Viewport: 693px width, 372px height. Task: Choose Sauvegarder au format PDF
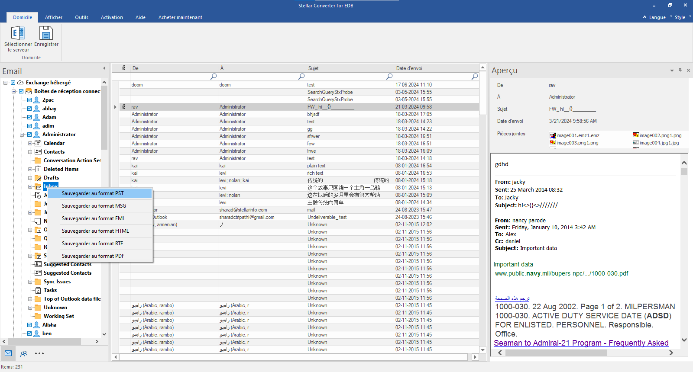(100, 256)
